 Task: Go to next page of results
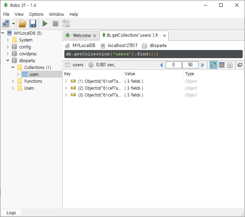(203, 65)
